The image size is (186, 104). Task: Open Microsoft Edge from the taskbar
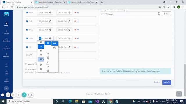pyautogui.click(x=70, y=101)
